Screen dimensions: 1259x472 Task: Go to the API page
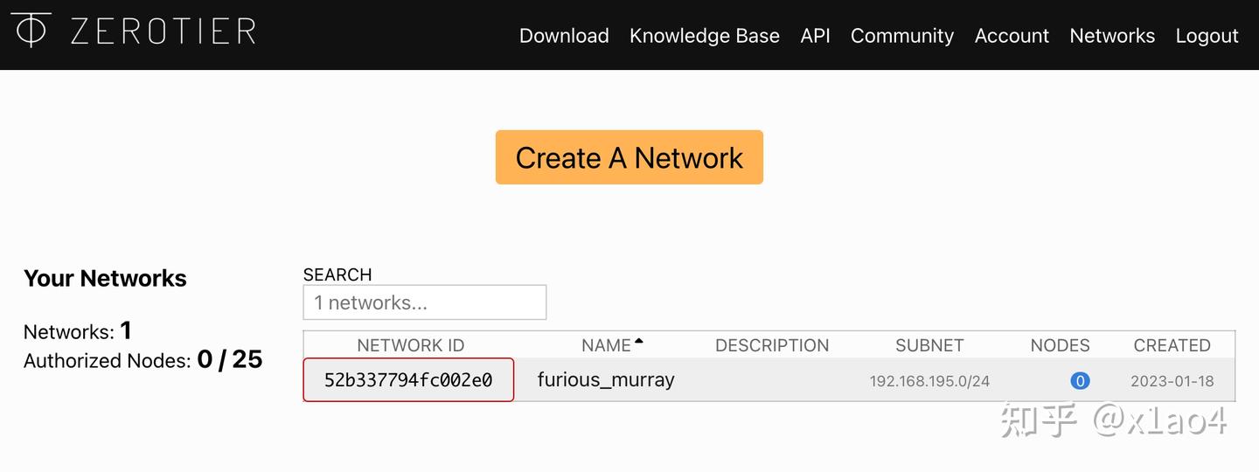815,36
